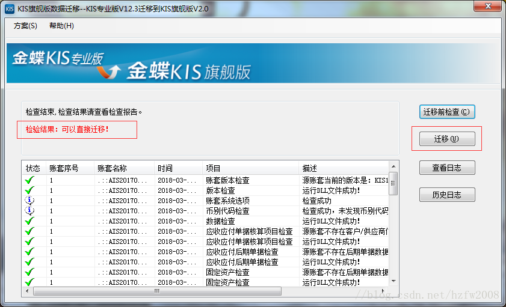Click info icon of 币别代码检查 row

click(29, 211)
